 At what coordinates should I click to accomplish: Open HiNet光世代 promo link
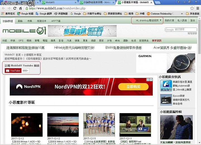[74, 48]
